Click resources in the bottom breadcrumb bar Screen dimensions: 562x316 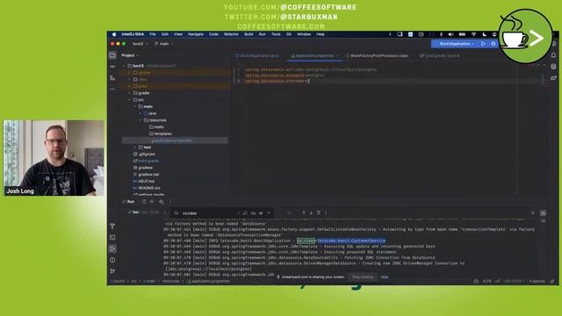(170, 282)
